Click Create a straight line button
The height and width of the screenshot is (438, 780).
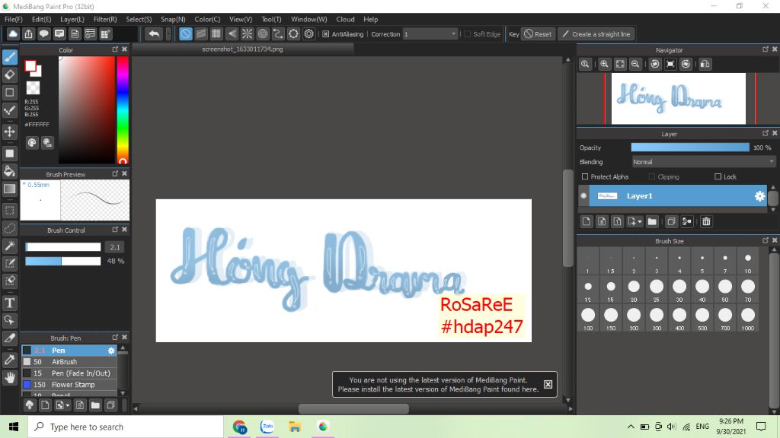(x=596, y=34)
